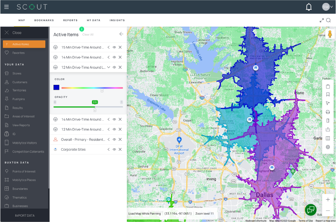Click Clear All in Active Items
336x222 pixels.
88,35
